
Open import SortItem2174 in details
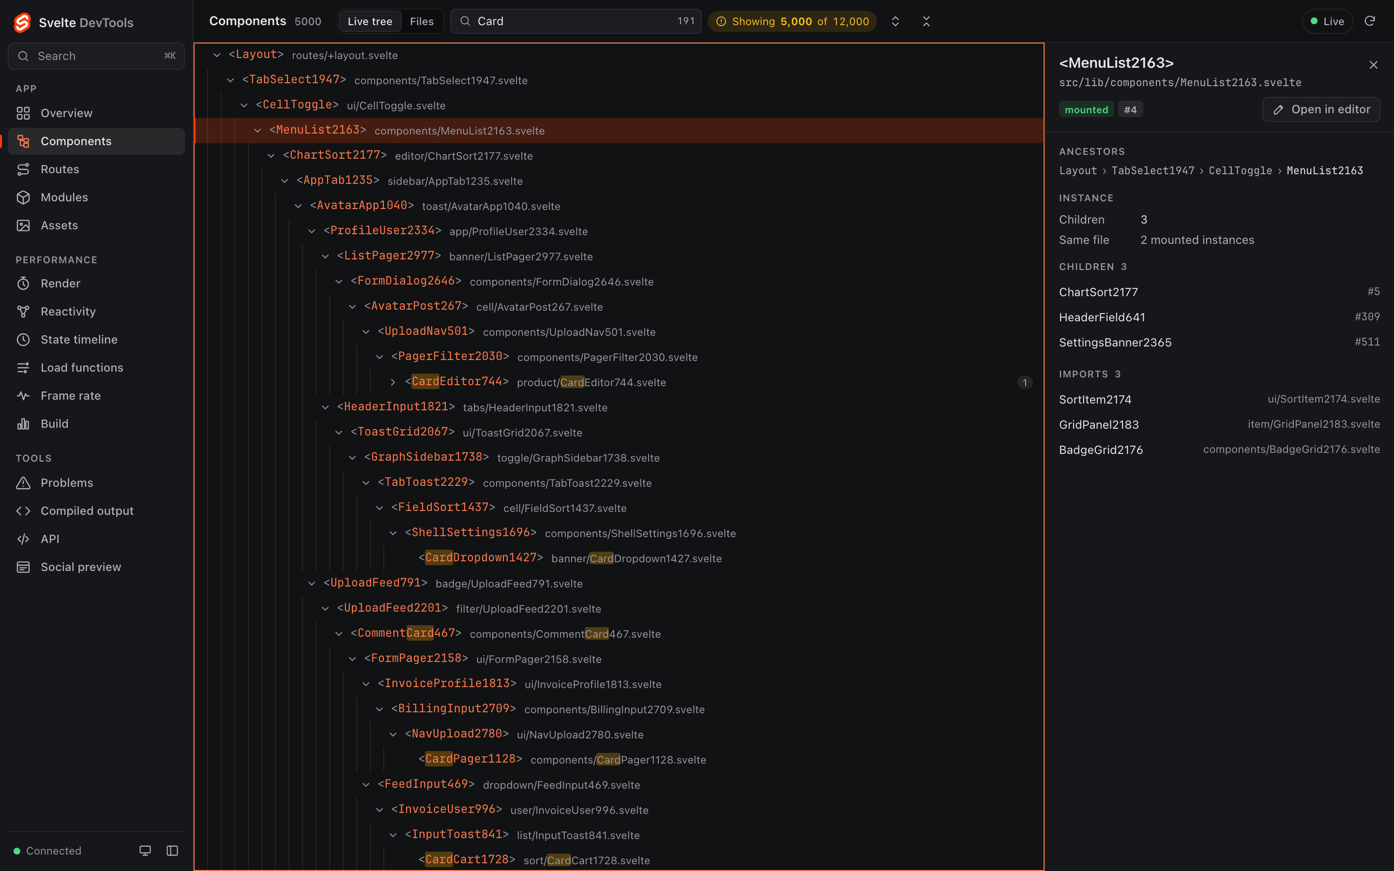[1219, 399]
